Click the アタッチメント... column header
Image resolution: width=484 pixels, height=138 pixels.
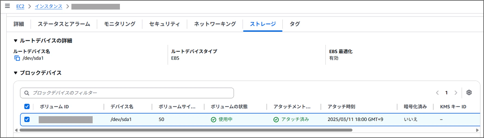pos(292,107)
